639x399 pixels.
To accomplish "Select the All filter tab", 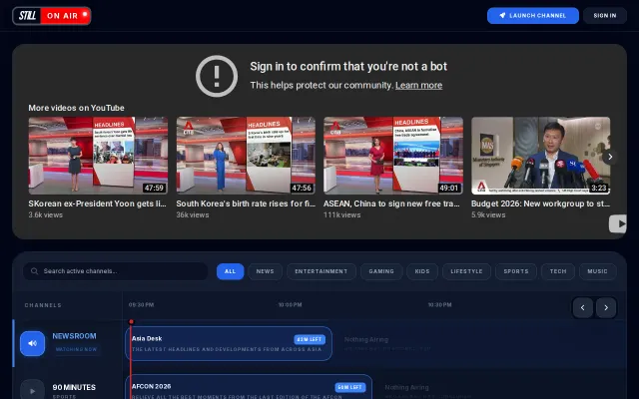I will point(231,271).
